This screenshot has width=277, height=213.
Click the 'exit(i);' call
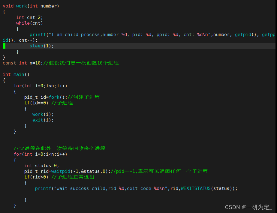coord(43,120)
